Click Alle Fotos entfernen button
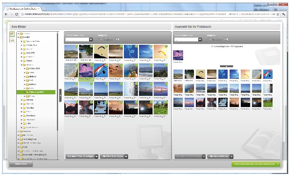 click(220, 157)
